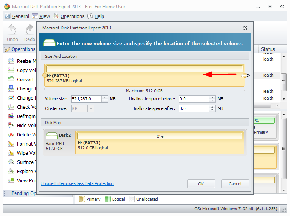Viewport: 290px width, 216px height.
Task: Select the Change Drive Letter icon
Action: tap(11, 88)
